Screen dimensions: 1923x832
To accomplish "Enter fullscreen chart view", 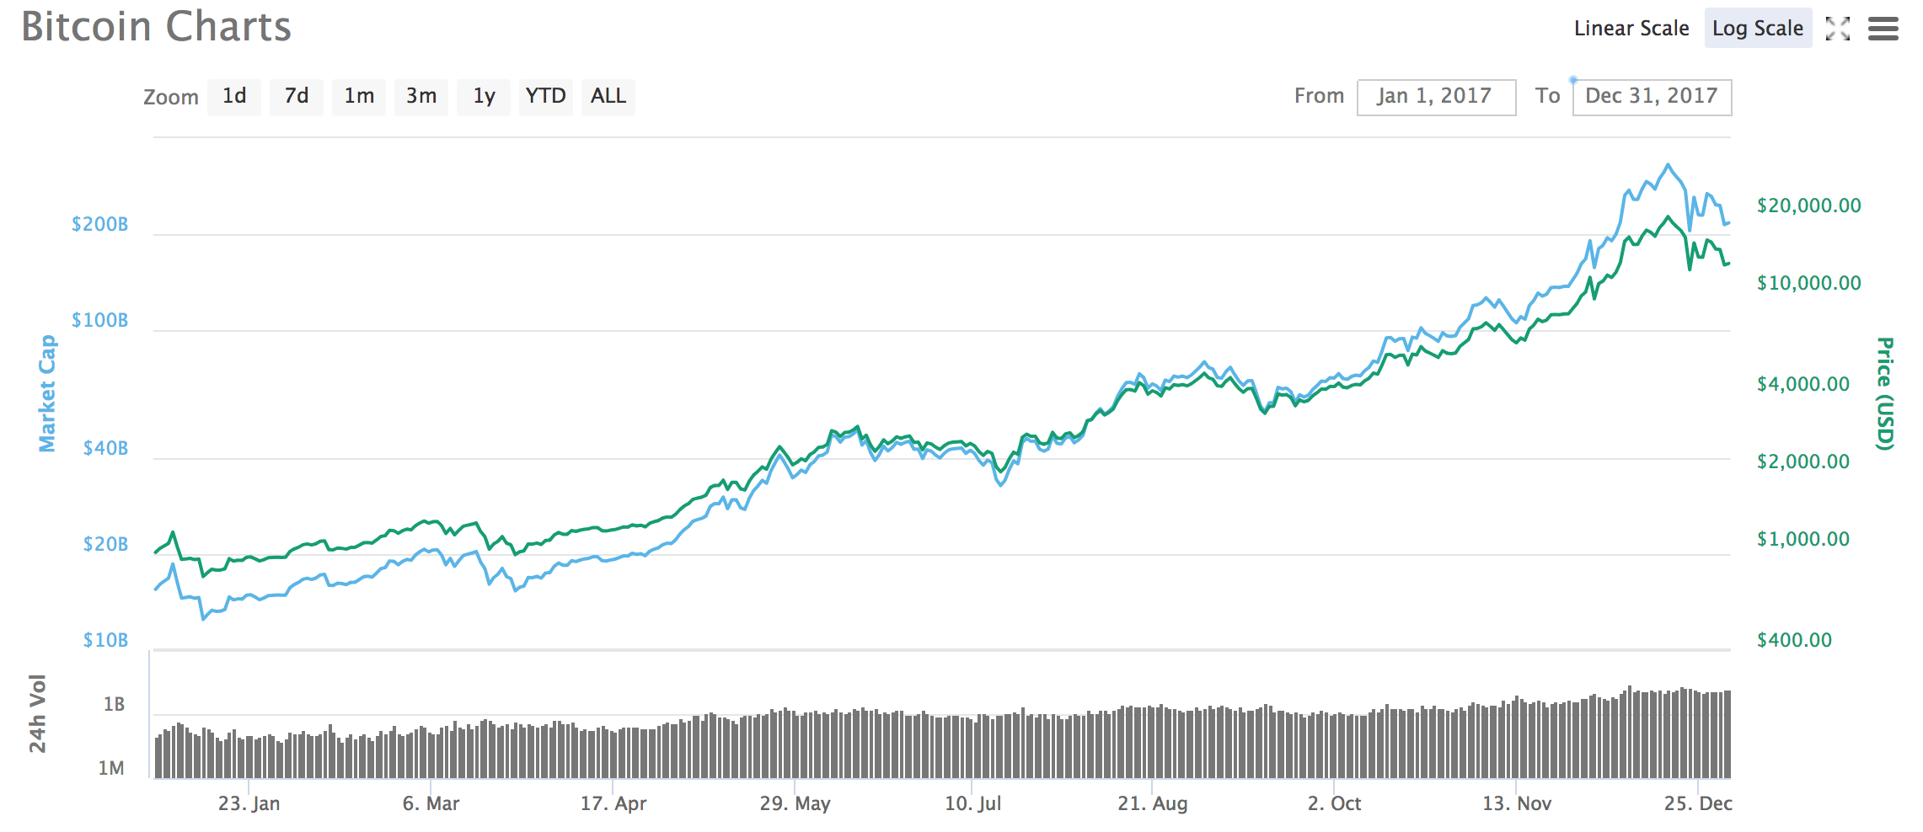I will tap(1837, 29).
